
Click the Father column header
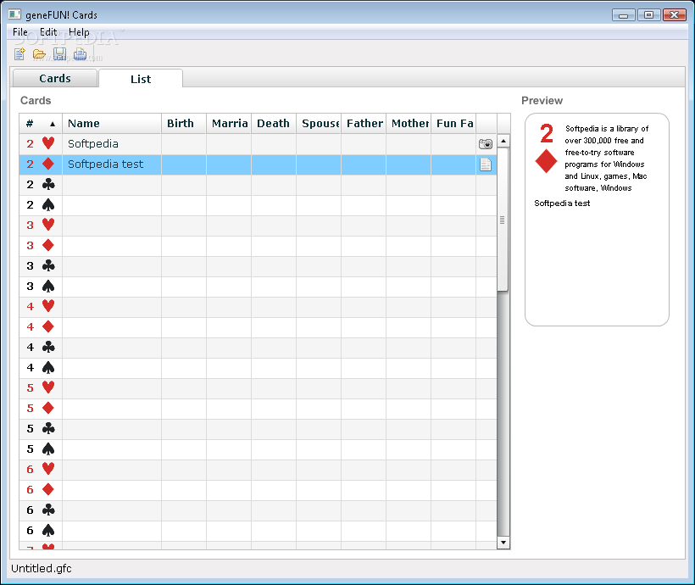tap(364, 123)
